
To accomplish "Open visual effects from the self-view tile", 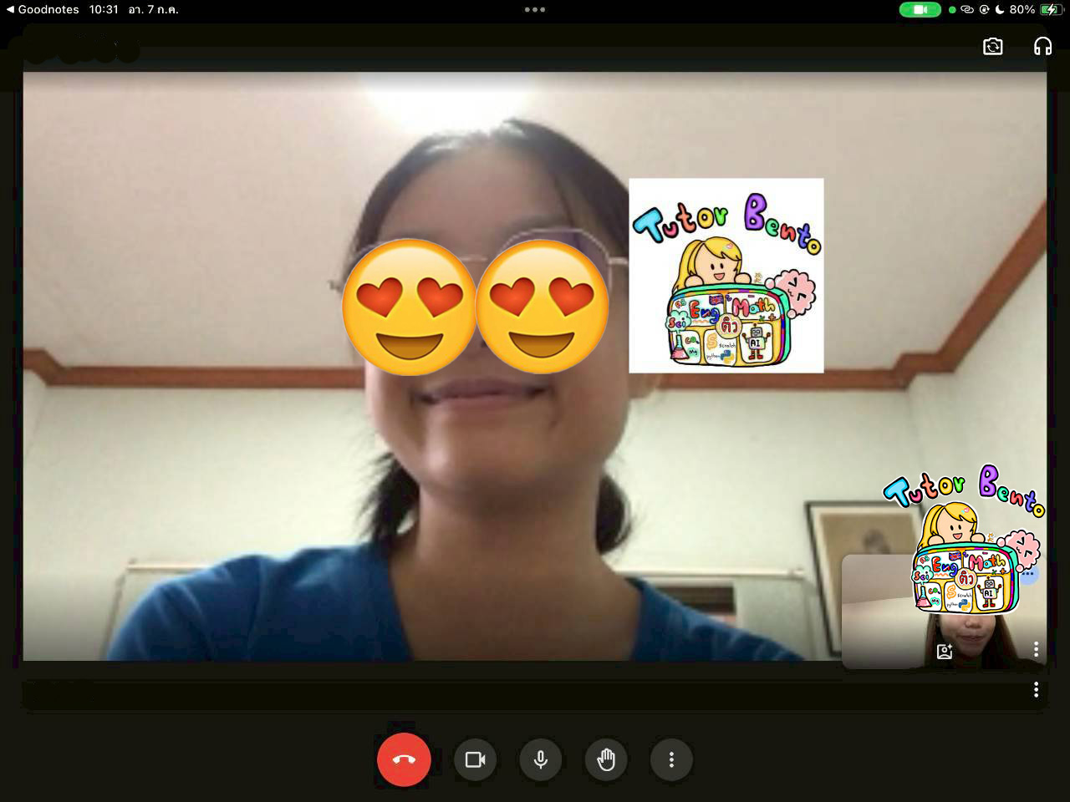I will (945, 652).
